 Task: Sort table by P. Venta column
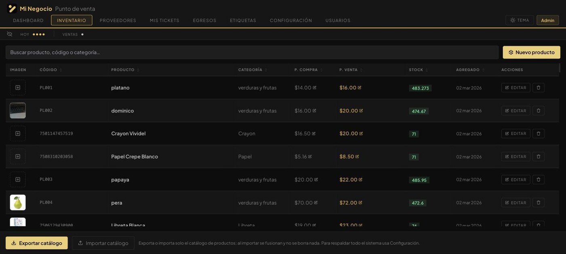coord(351,70)
